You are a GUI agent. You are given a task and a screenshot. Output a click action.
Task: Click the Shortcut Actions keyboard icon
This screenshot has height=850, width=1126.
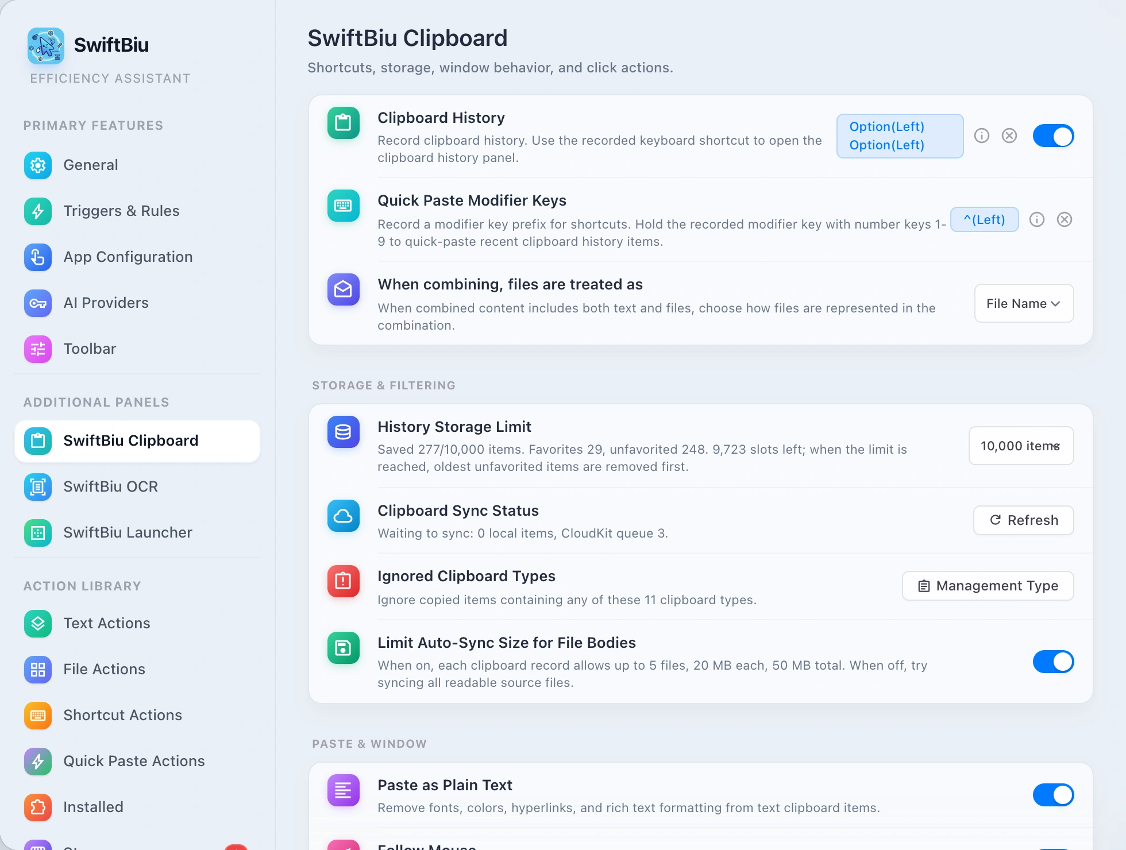coord(38,716)
